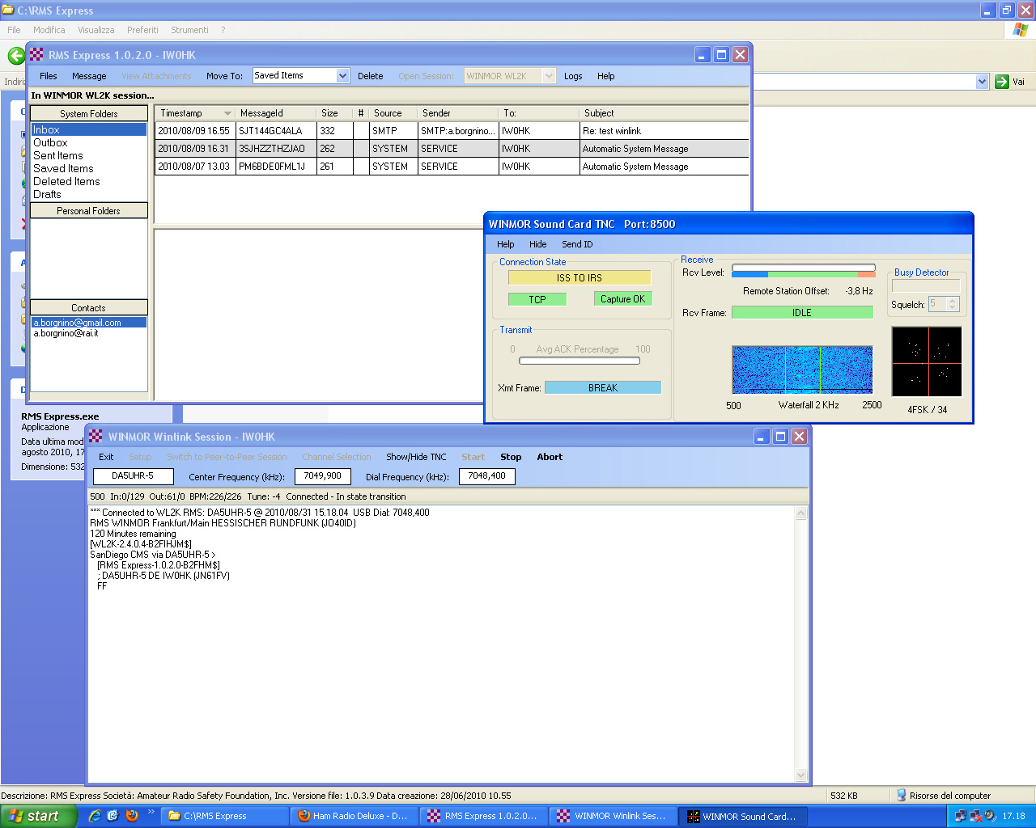Click the Windows start button
The image size is (1036, 828).
(x=39, y=816)
